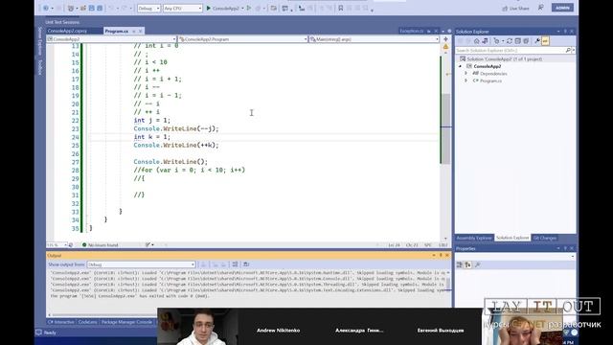Click Show All Files icon in Solution Explorer

pos(526,41)
